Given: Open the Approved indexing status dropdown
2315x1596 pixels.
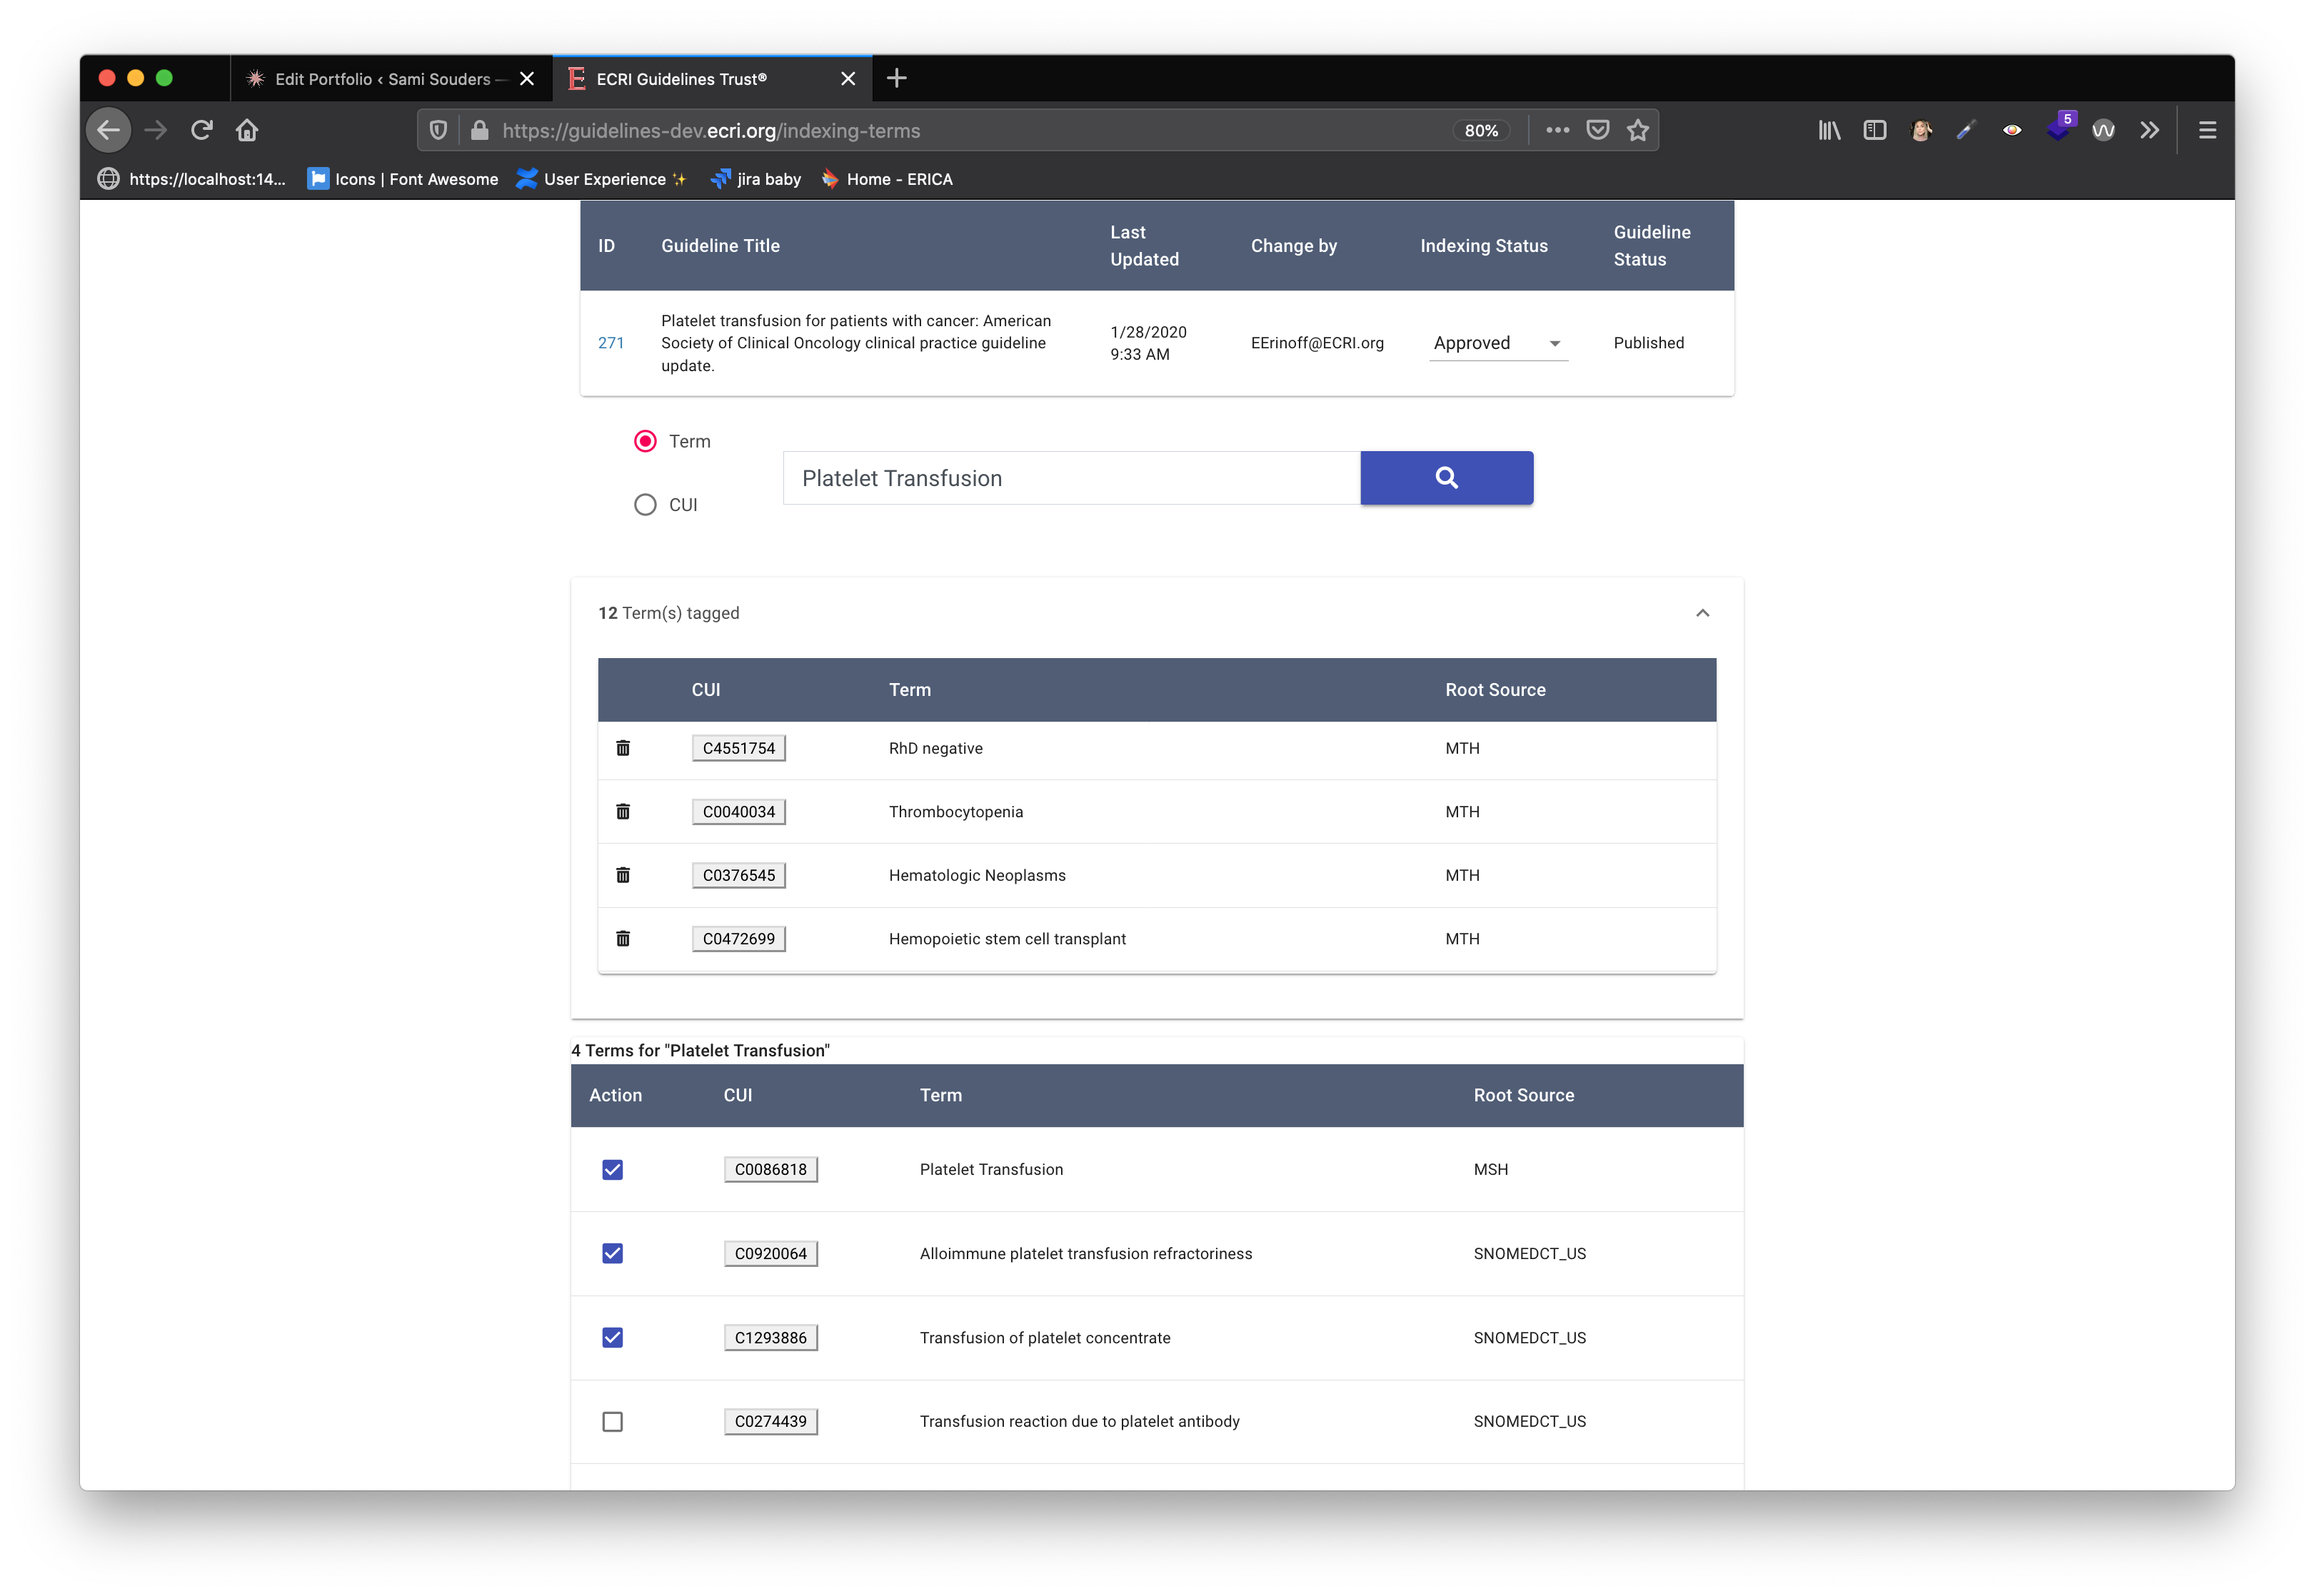Looking at the screenshot, I should (x=1497, y=343).
